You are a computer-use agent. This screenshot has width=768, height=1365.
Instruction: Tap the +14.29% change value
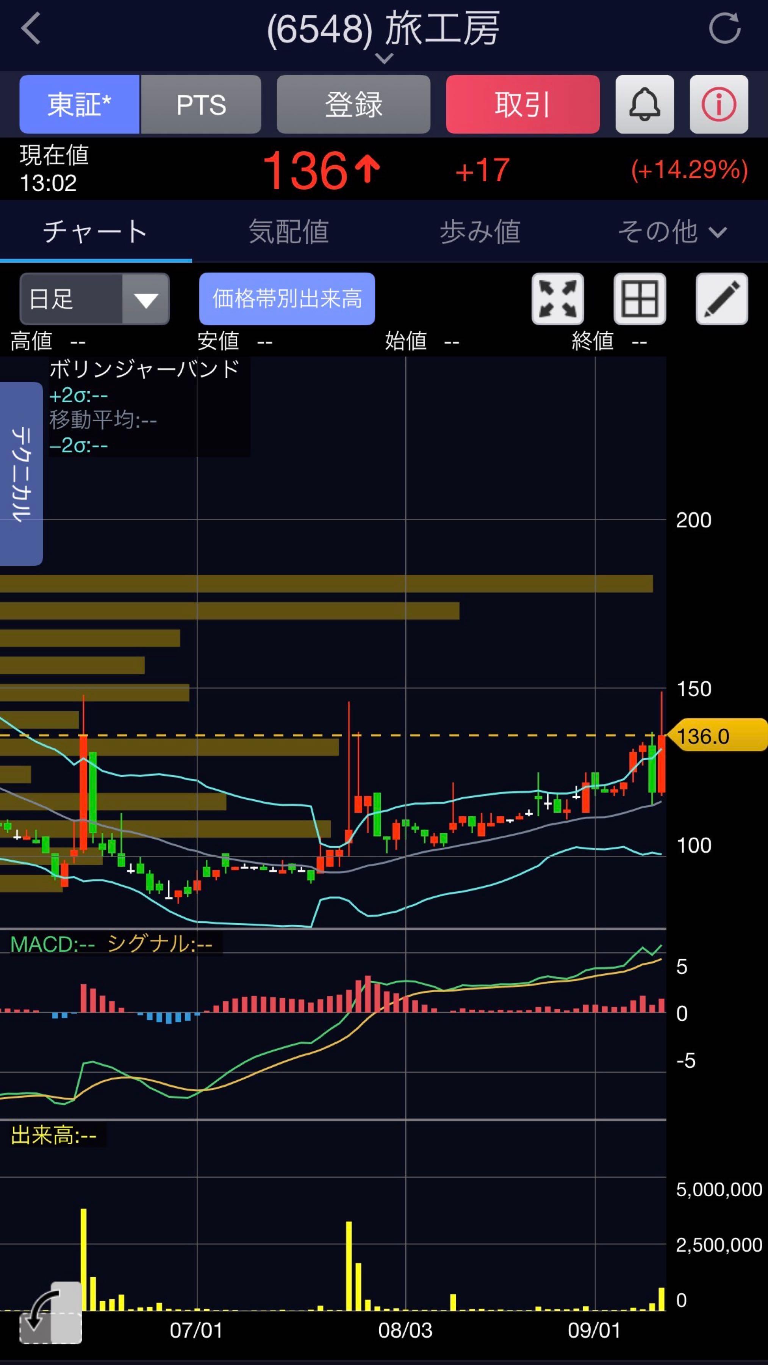pos(689,170)
